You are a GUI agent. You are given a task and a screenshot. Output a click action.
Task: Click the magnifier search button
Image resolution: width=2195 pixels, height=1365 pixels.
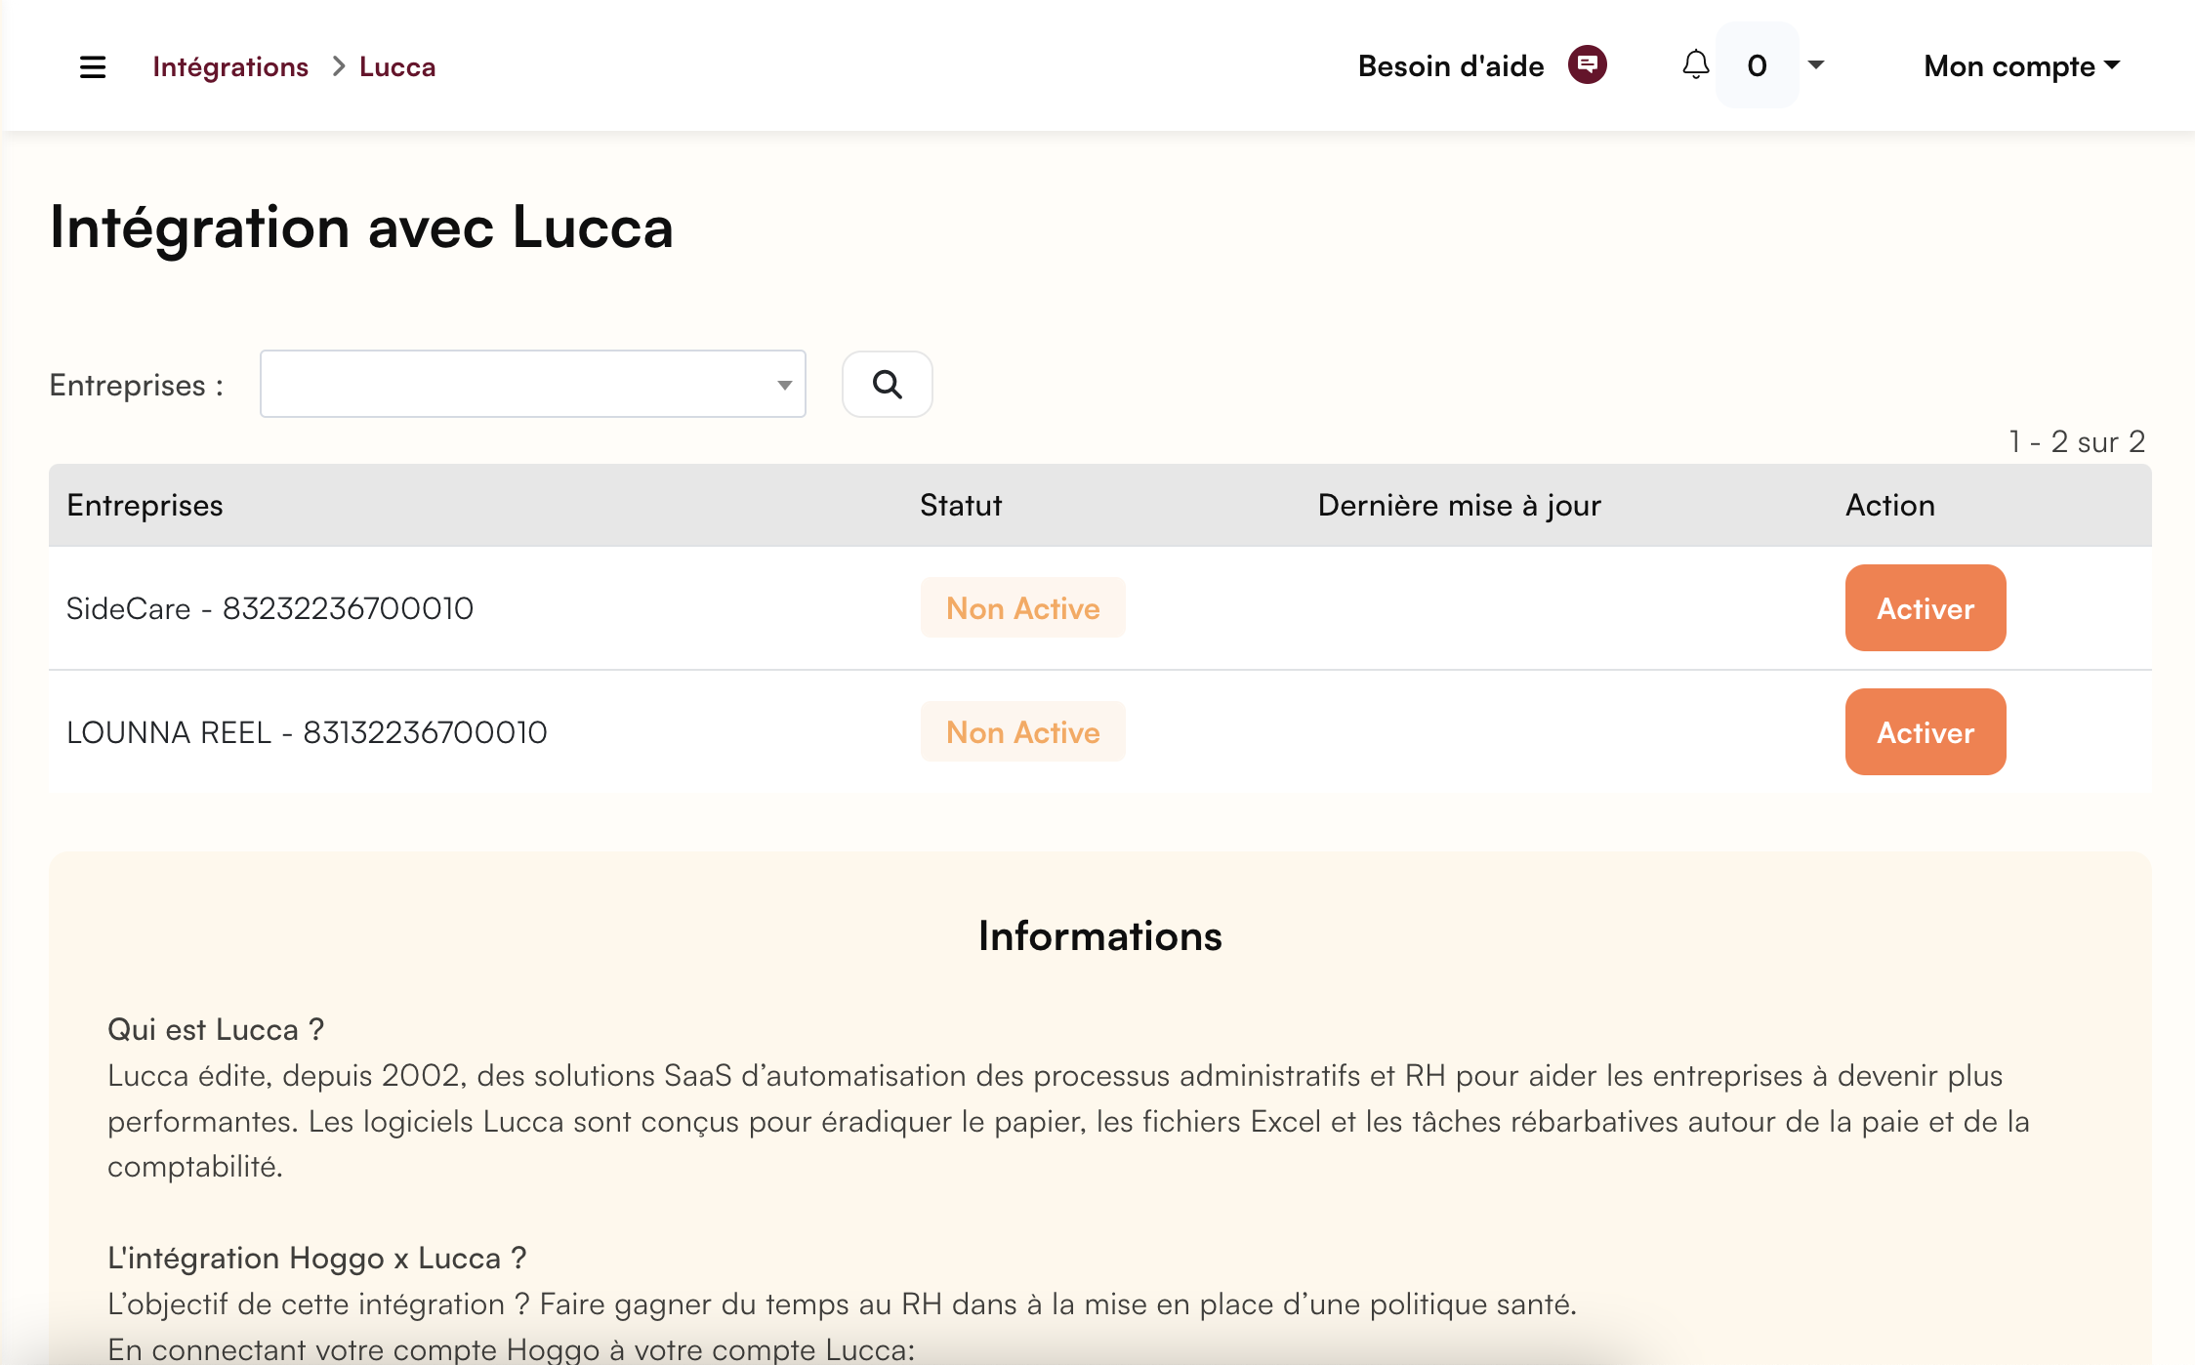[x=887, y=384]
